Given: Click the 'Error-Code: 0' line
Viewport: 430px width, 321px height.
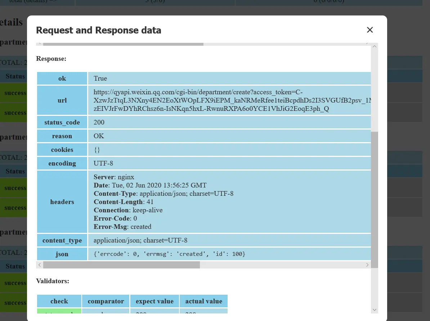Looking at the screenshot, I should pyautogui.click(x=115, y=218).
